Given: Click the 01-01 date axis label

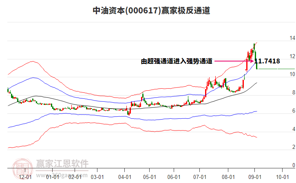Looking at the screenshot, I should tap(53, 177).
